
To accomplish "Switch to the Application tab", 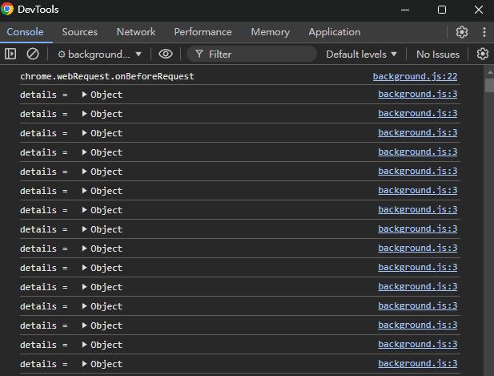I will click(x=334, y=32).
